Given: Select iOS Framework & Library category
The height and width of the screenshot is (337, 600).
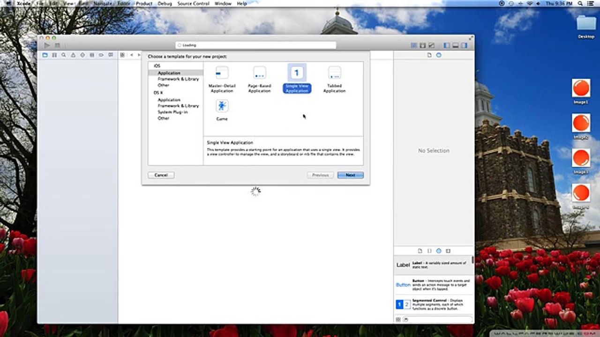Looking at the screenshot, I should (178, 79).
